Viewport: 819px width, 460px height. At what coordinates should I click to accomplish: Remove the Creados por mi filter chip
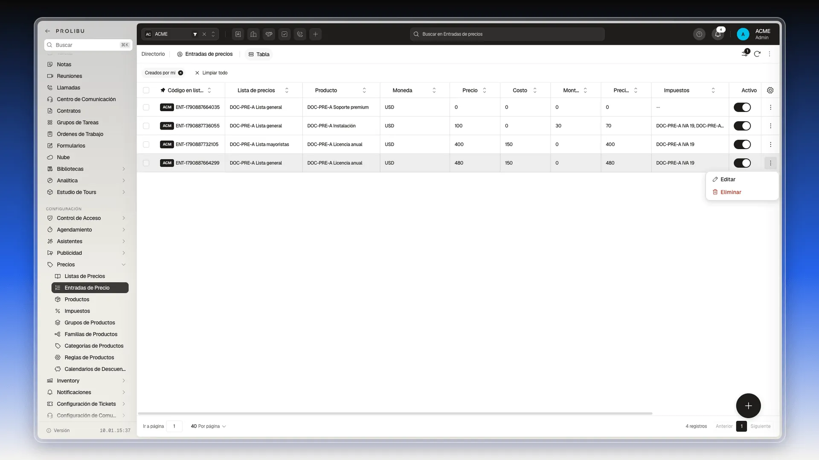point(180,73)
